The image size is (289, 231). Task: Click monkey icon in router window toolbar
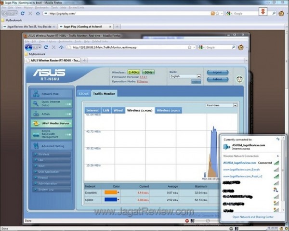coord(240,47)
